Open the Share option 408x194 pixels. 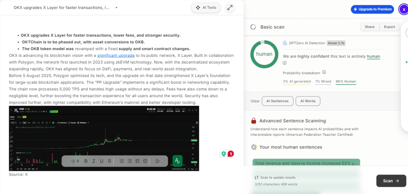369,27
